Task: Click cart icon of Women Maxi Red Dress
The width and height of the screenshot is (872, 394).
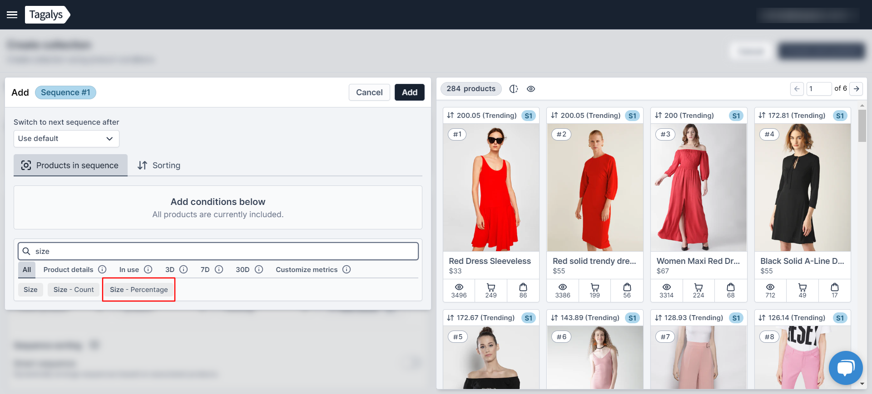Action: click(699, 287)
